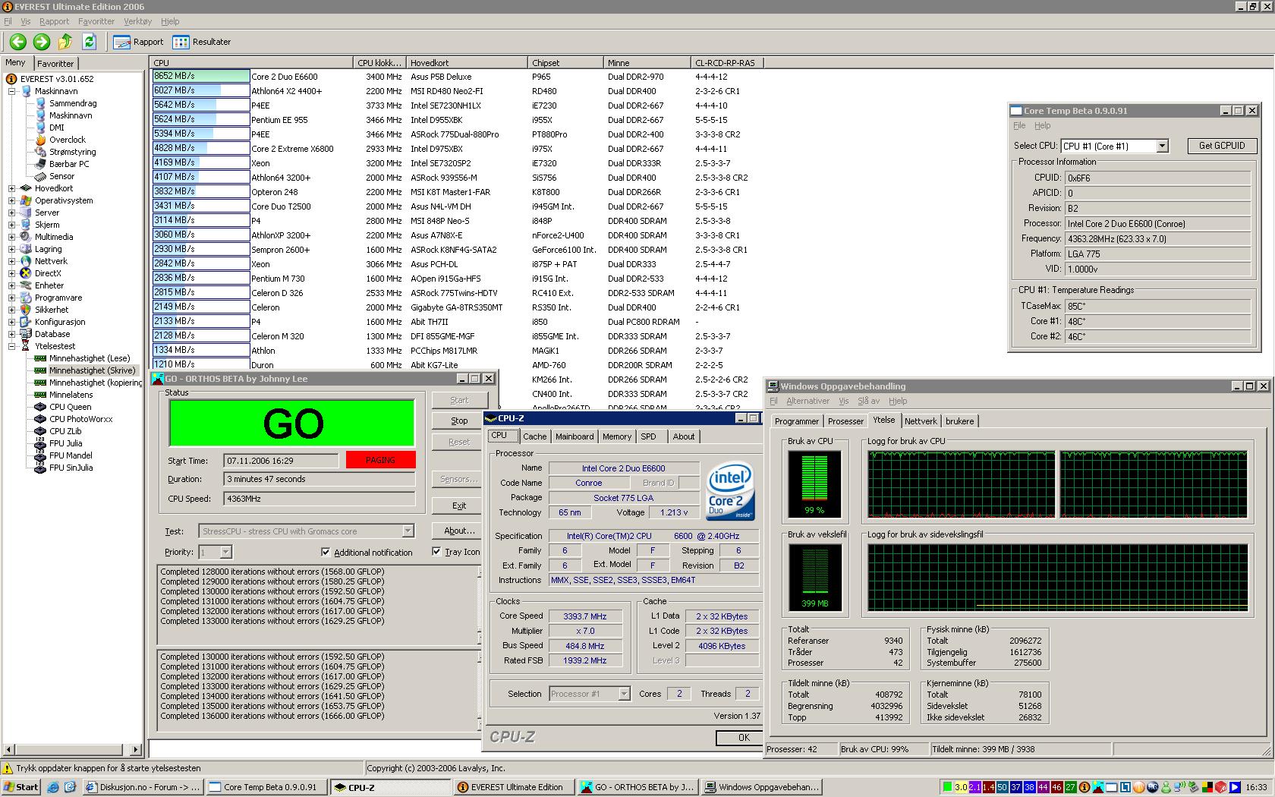Select the Sammendrag summary item

pyautogui.click(x=73, y=103)
